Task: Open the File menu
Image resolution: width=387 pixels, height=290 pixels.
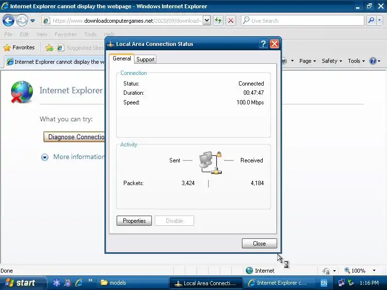Action: [8, 34]
